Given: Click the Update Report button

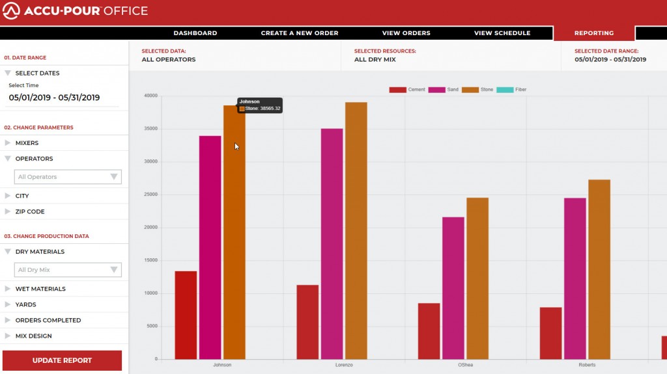Looking at the screenshot, I should click(x=62, y=360).
